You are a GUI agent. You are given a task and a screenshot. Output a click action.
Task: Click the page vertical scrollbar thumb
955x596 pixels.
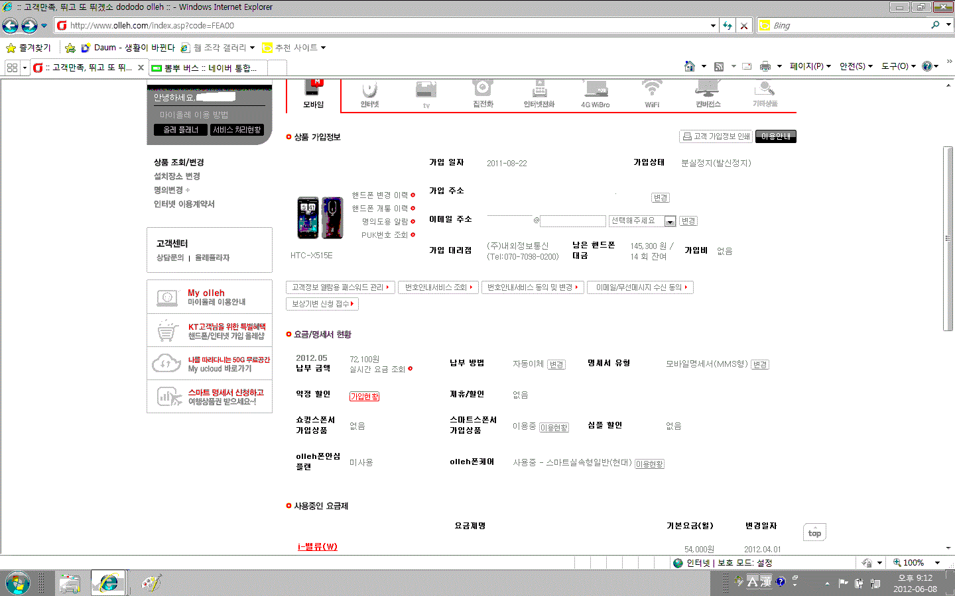[948, 238]
